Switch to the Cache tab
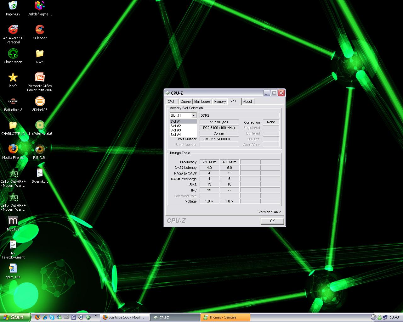 [185, 102]
